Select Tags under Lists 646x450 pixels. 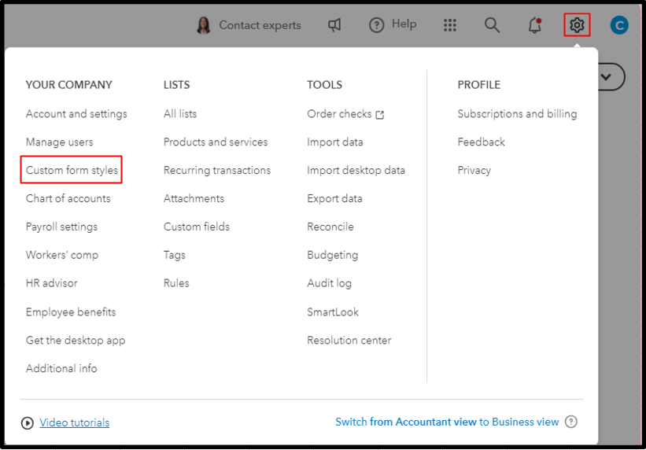coord(174,255)
